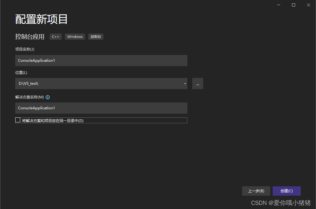316x209 pixels.
Task: Check the same-directory solution option
Action: pyautogui.click(x=18, y=120)
